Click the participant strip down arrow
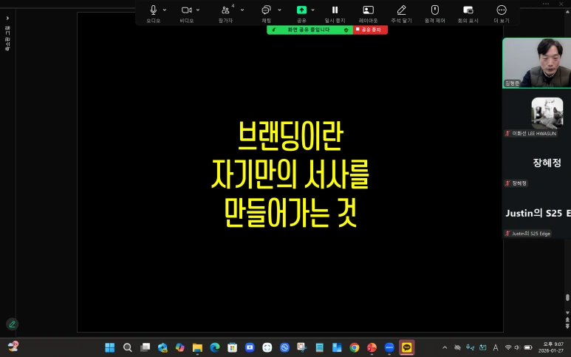 567,313
